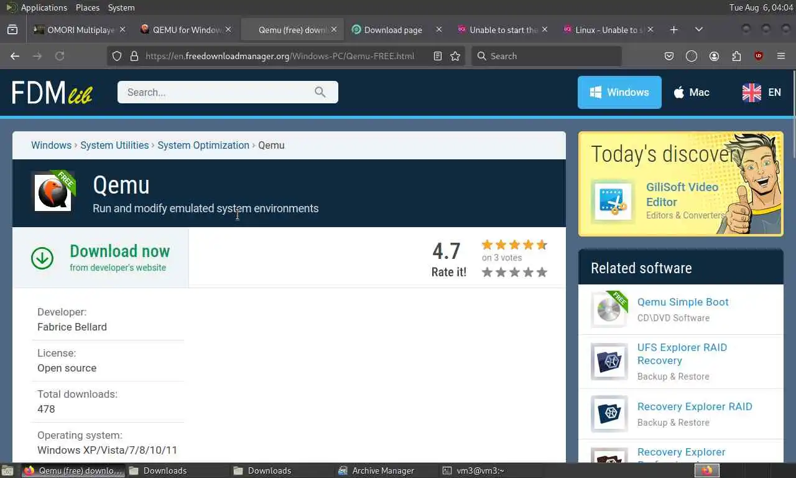Click the search magnifier icon on FDMlib

pyautogui.click(x=320, y=92)
